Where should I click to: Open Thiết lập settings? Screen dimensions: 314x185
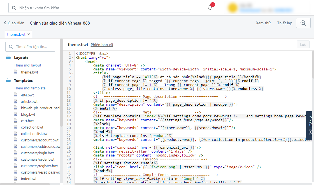coord(285,23)
